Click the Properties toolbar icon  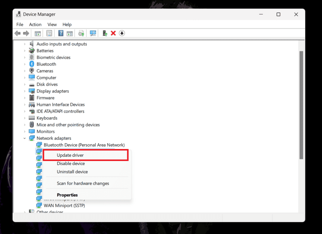point(49,33)
